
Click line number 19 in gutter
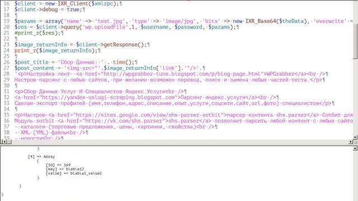point(7,21)
